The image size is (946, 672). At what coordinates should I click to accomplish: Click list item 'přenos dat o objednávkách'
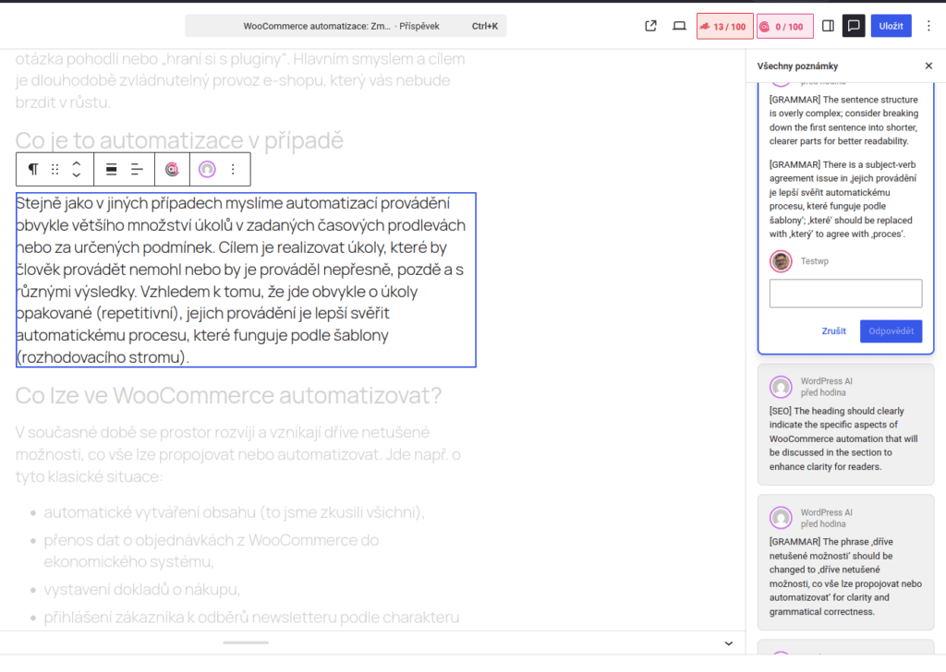coord(212,551)
